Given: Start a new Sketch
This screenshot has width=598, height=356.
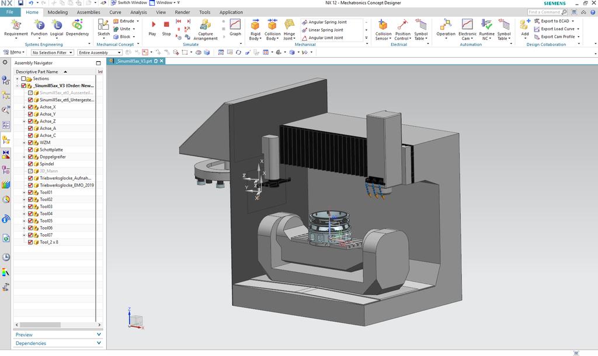Looking at the screenshot, I should coord(103,28).
